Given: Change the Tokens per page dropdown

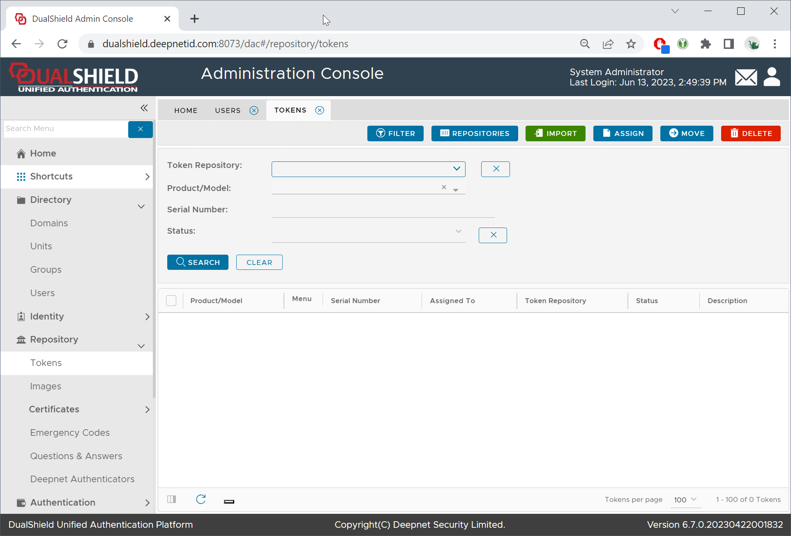Looking at the screenshot, I should click(x=685, y=499).
